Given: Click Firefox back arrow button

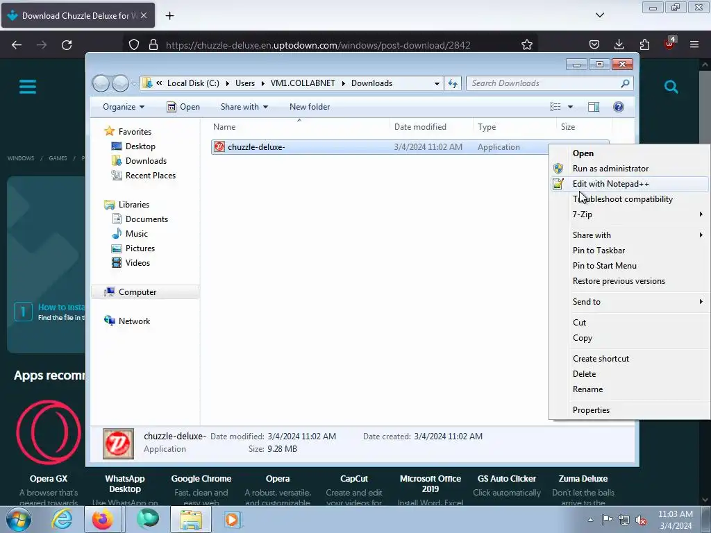Looking at the screenshot, I should pos(17,45).
